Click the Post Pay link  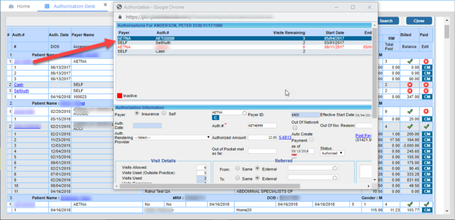pyautogui.click(x=364, y=135)
